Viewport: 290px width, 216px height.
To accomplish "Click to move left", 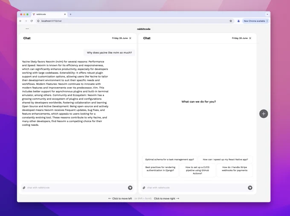I will point(120,199).
